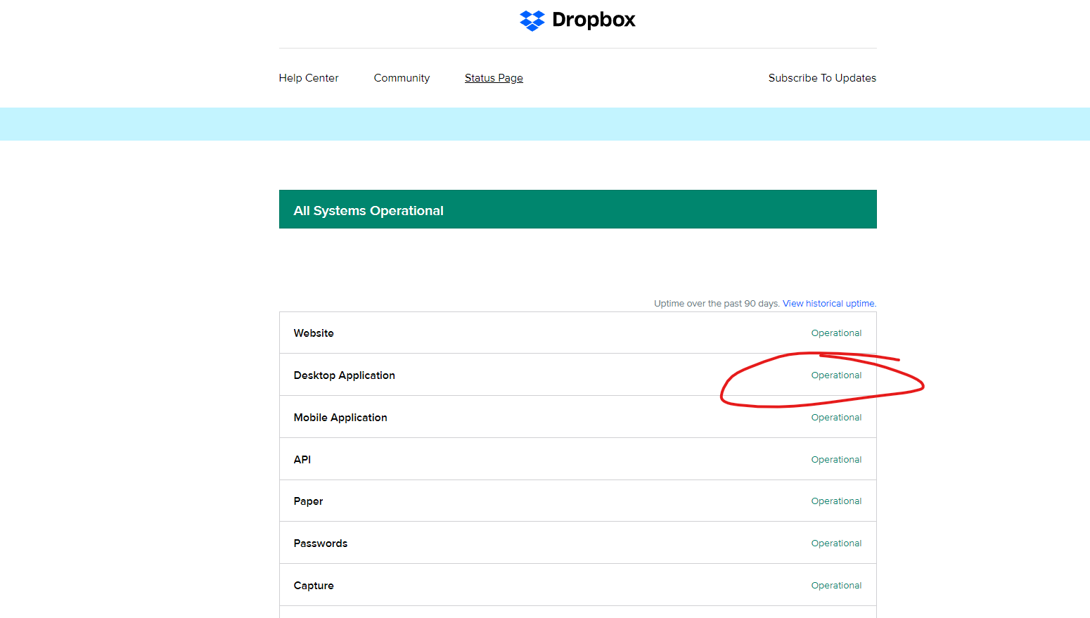Viewport: 1090px width, 618px height.
Task: Click Operational status for Website
Action: tap(836, 333)
